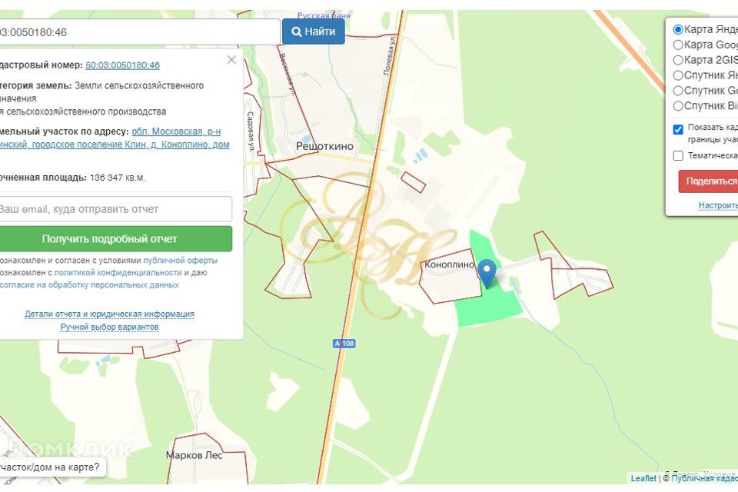Click the A-108 road shield icon
The image size is (738, 492).
[x=344, y=344]
